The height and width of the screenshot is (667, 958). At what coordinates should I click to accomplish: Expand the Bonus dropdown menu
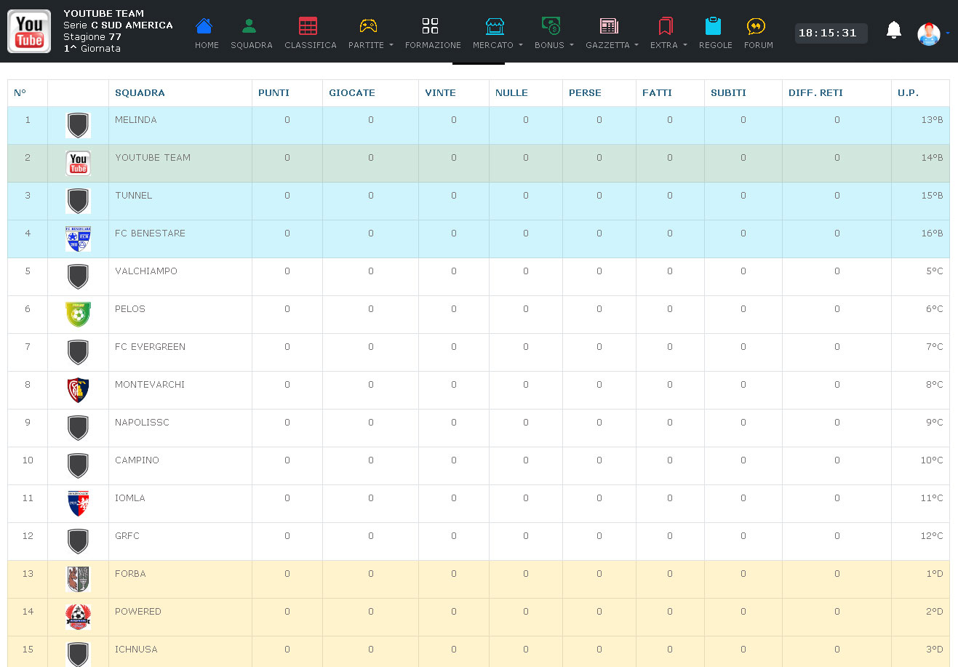pos(571,45)
